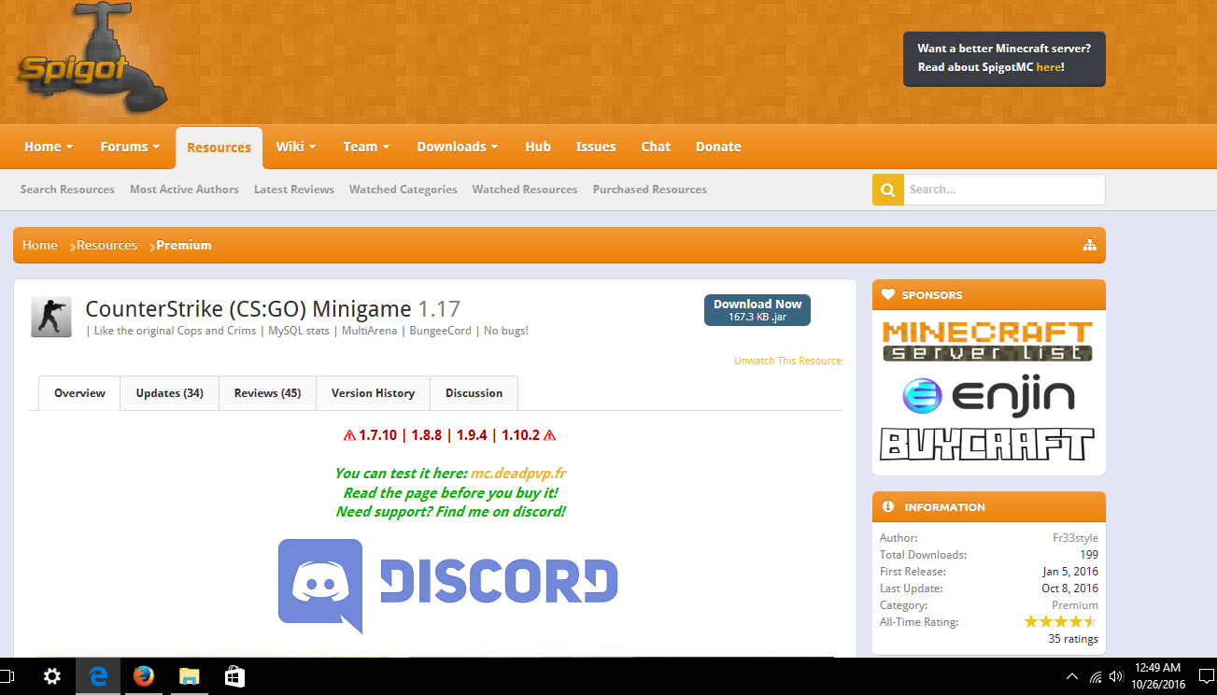This screenshot has height=695, width=1217.
Task: Click the taskbar clock and date
Action: point(1160,676)
